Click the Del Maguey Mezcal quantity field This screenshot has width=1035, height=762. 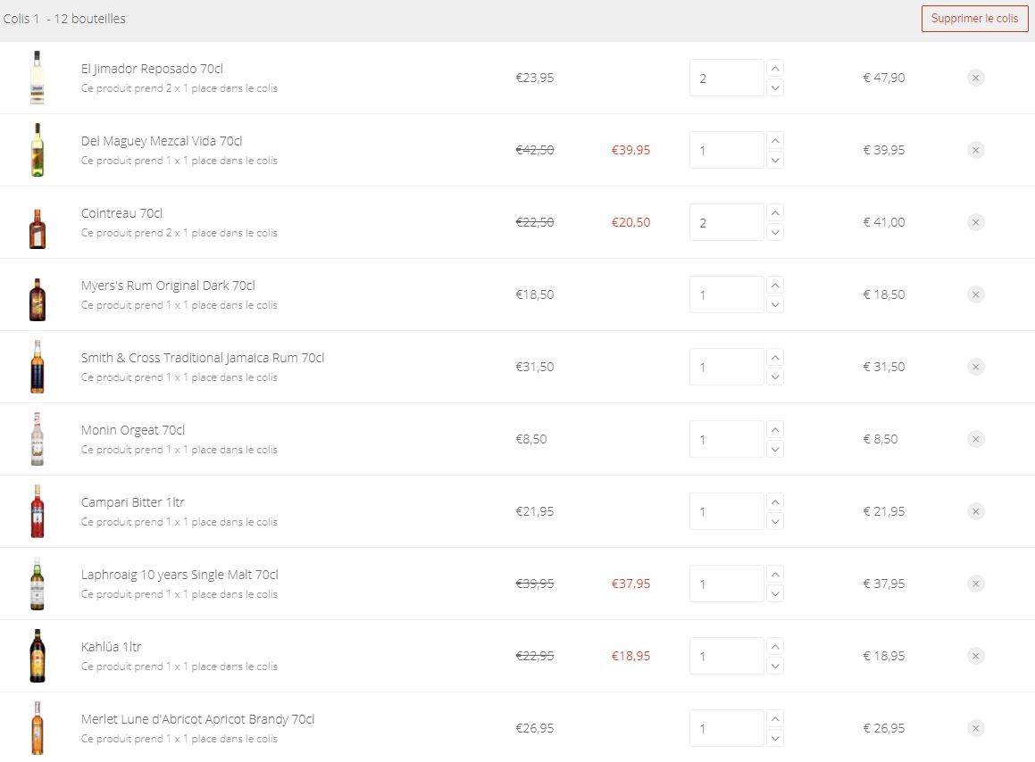pos(726,150)
